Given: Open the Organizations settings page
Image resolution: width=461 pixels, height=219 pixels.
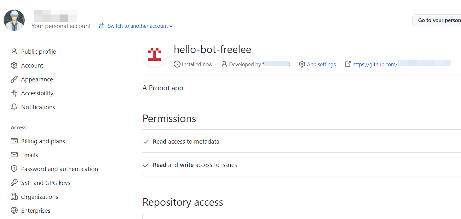Looking at the screenshot, I should pos(40,197).
